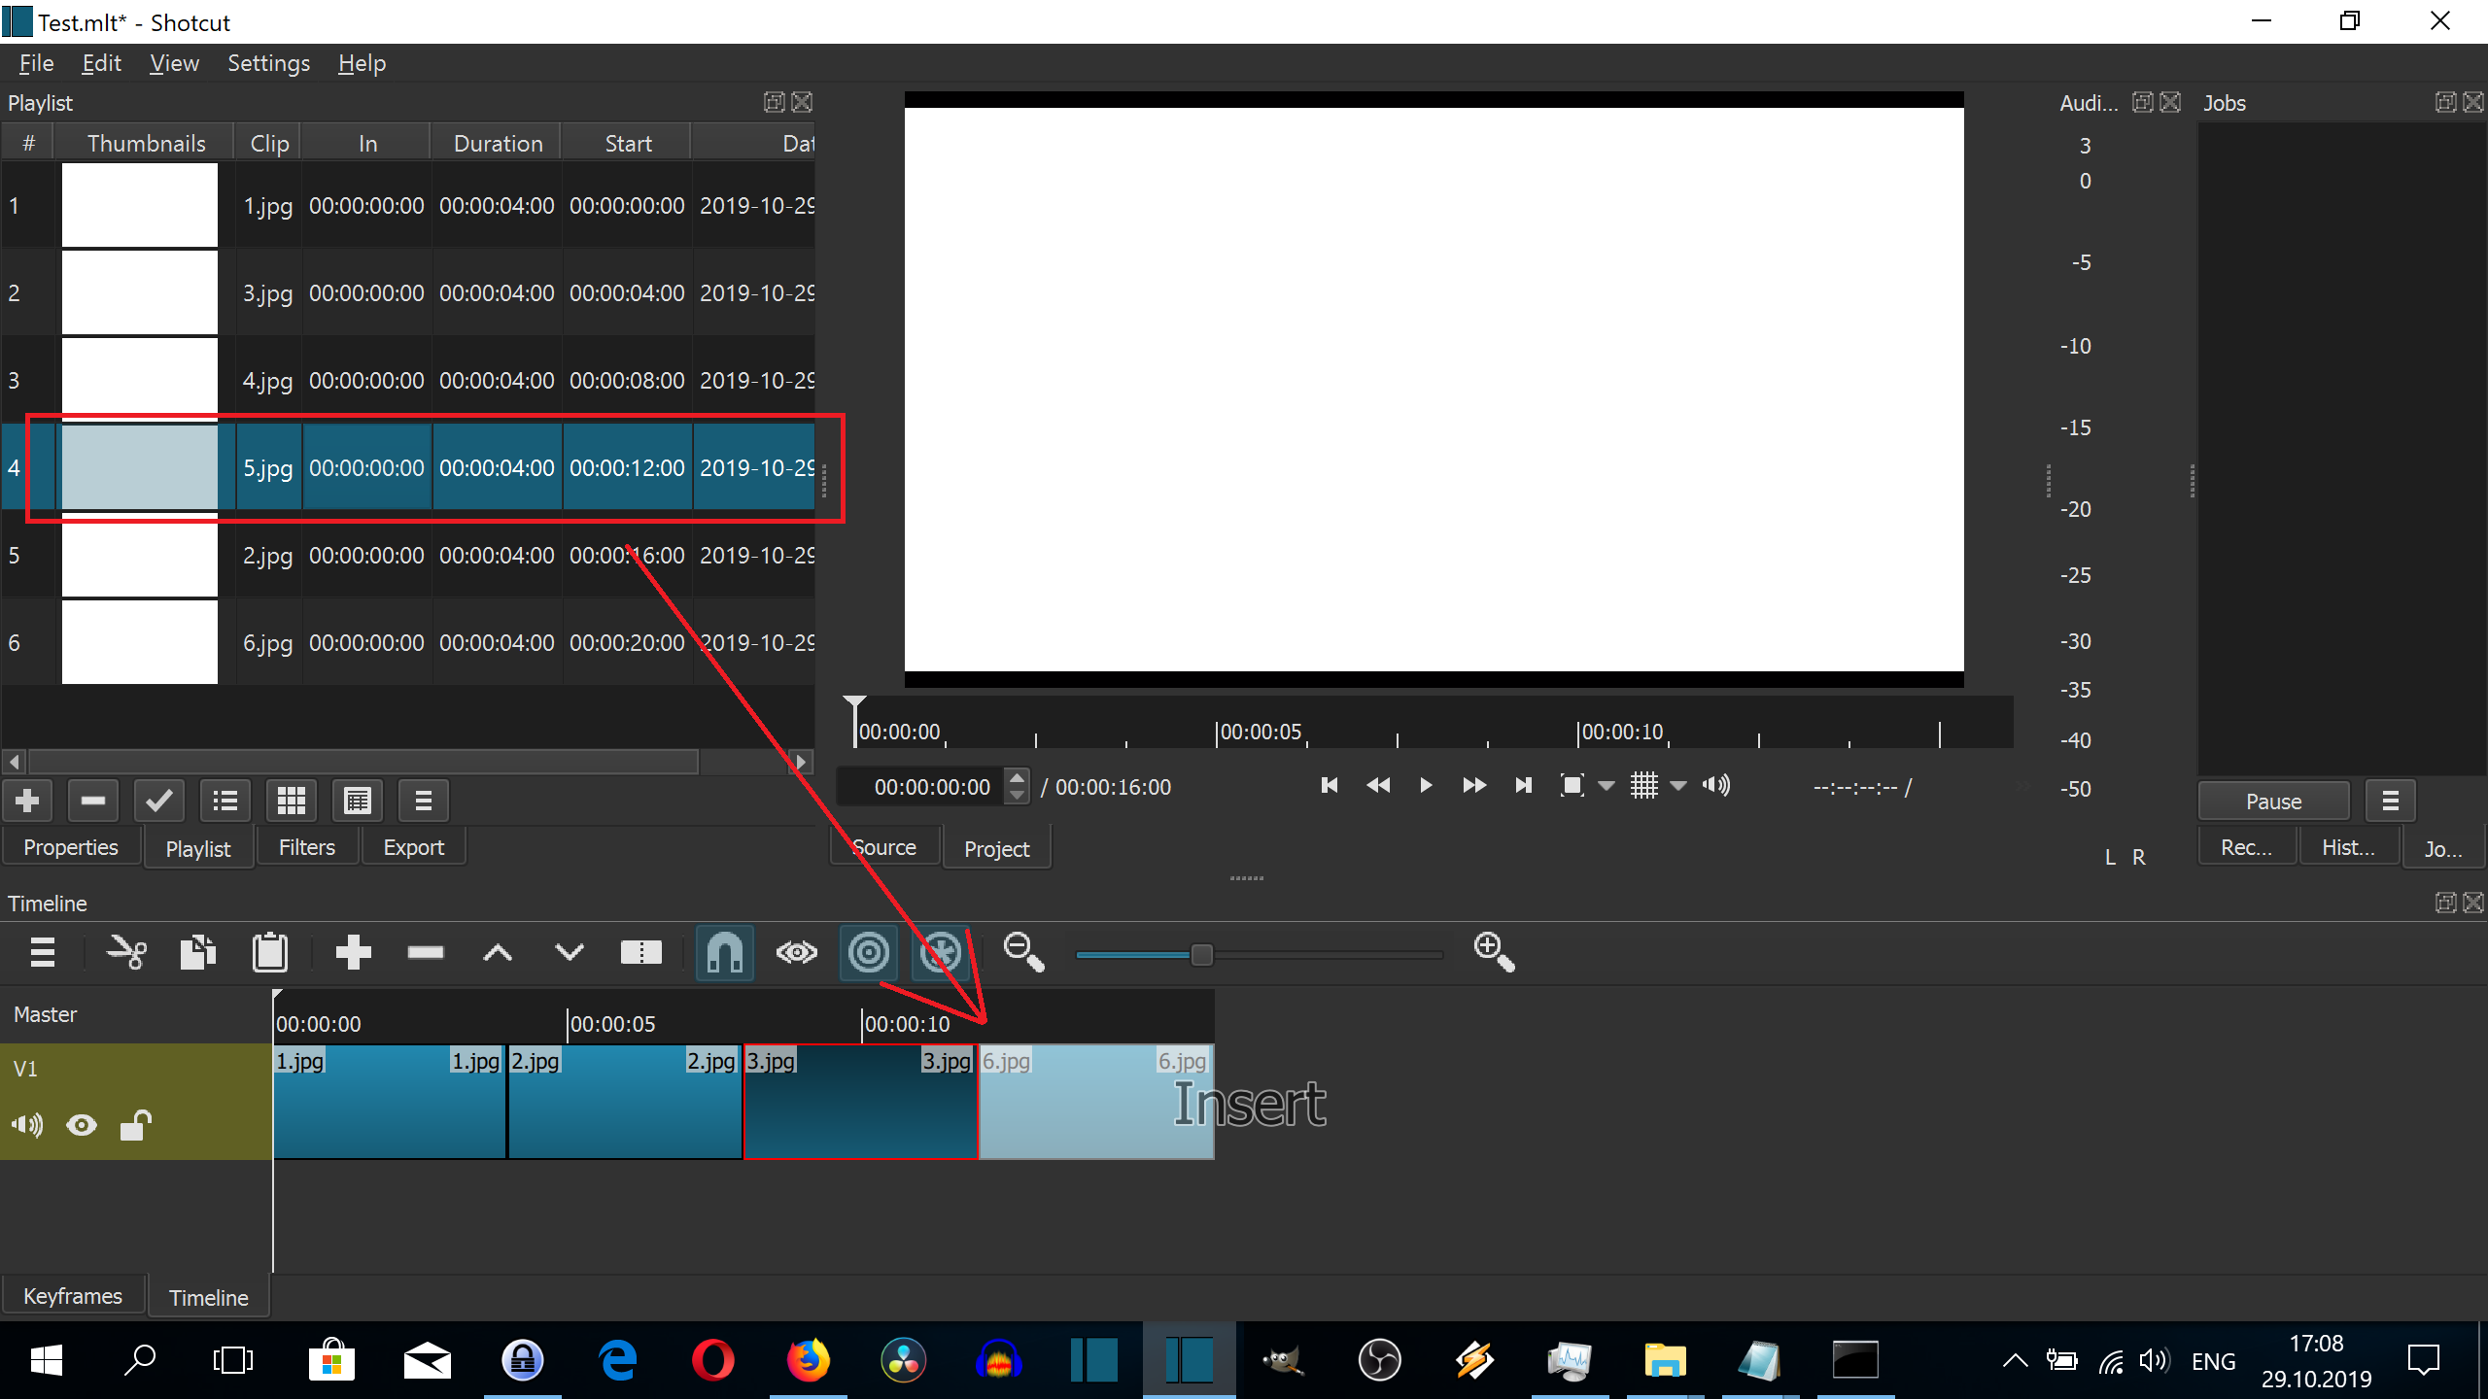Append a clip using the plus icon
The height and width of the screenshot is (1399, 2488).
point(353,952)
